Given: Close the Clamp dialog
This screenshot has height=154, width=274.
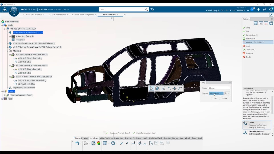Looking at the screenshot, I should [230, 83].
